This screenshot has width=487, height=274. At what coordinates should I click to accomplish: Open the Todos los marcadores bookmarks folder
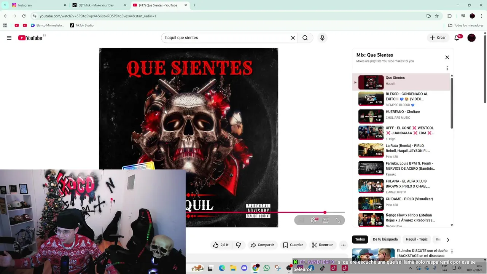coord(466,25)
